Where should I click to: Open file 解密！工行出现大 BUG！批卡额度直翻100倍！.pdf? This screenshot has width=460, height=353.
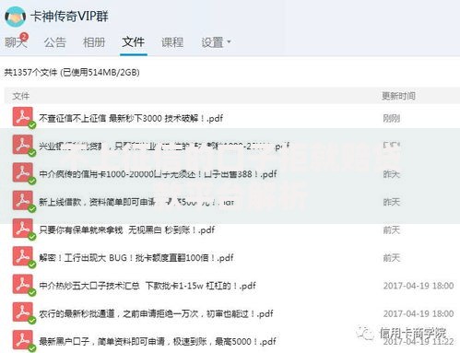[x=136, y=258]
